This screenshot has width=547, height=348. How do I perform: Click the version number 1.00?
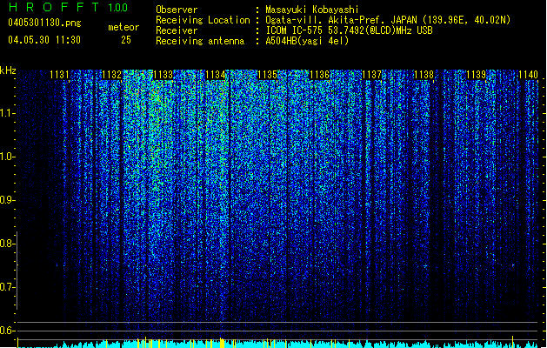(x=118, y=7)
